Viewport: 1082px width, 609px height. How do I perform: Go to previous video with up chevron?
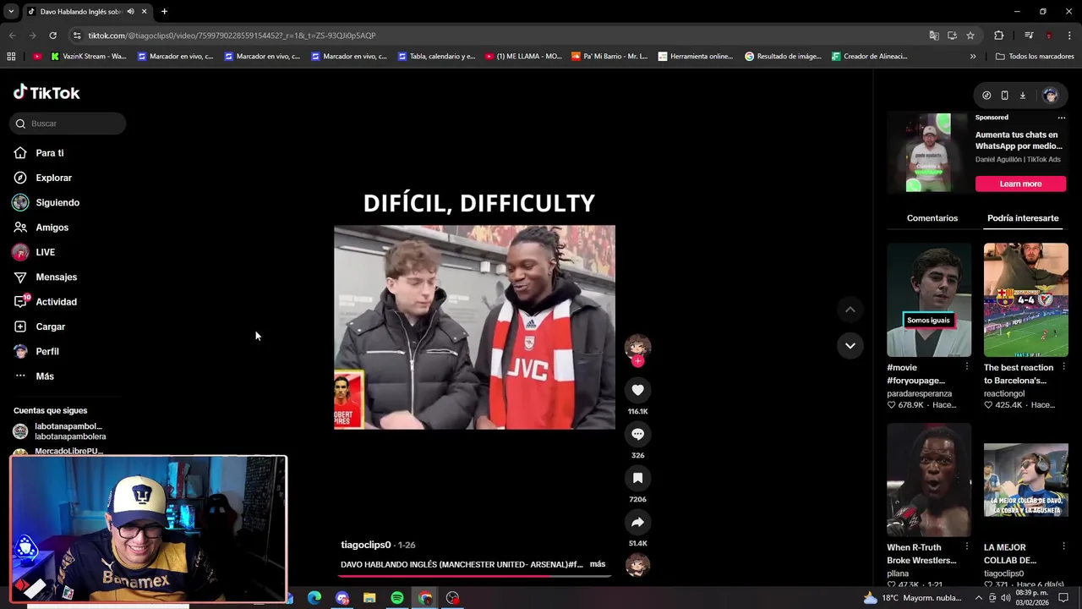pyautogui.click(x=850, y=310)
